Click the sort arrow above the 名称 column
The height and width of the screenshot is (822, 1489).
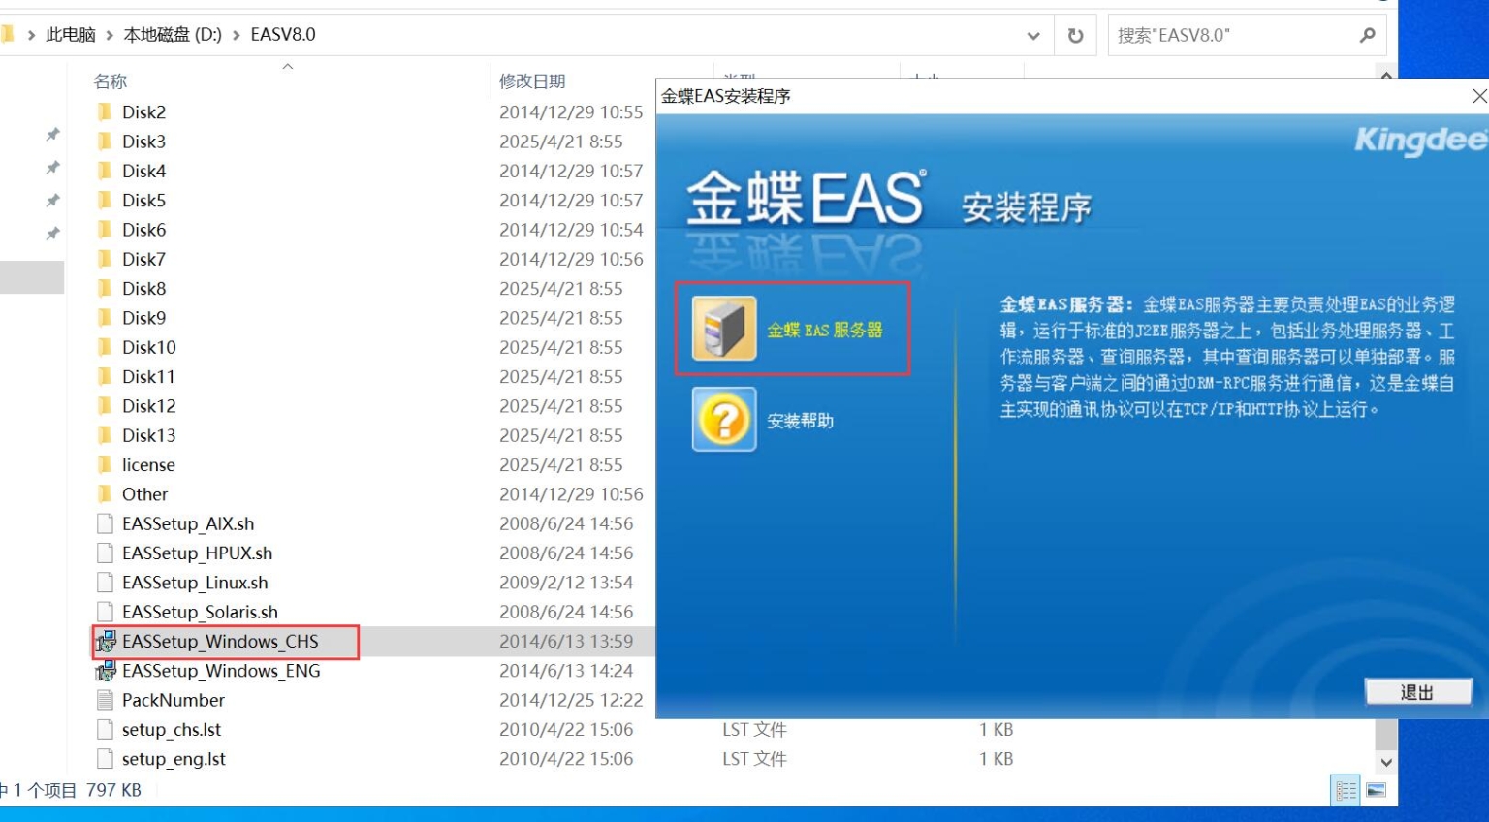click(x=288, y=68)
